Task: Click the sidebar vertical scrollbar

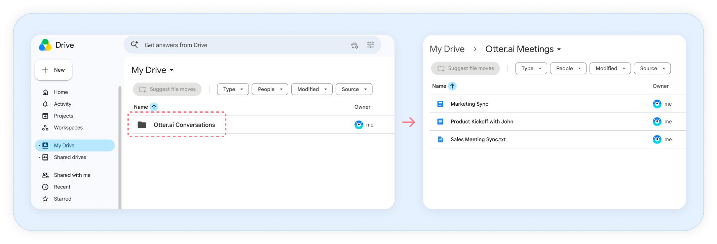Action: [x=120, y=148]
